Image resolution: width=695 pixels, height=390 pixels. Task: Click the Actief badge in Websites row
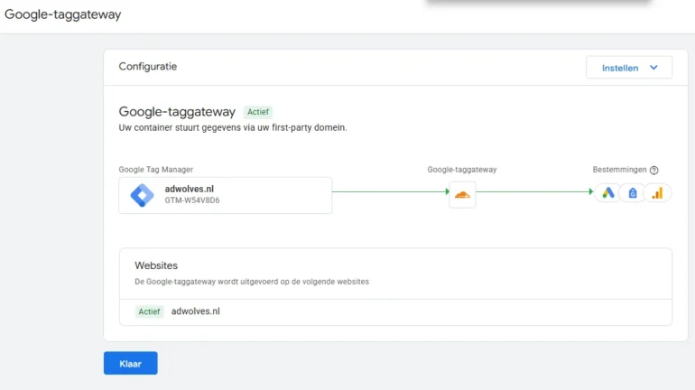[x=149, y=311]
